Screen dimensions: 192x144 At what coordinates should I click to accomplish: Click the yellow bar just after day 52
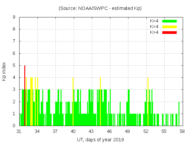tap(148, 101)
